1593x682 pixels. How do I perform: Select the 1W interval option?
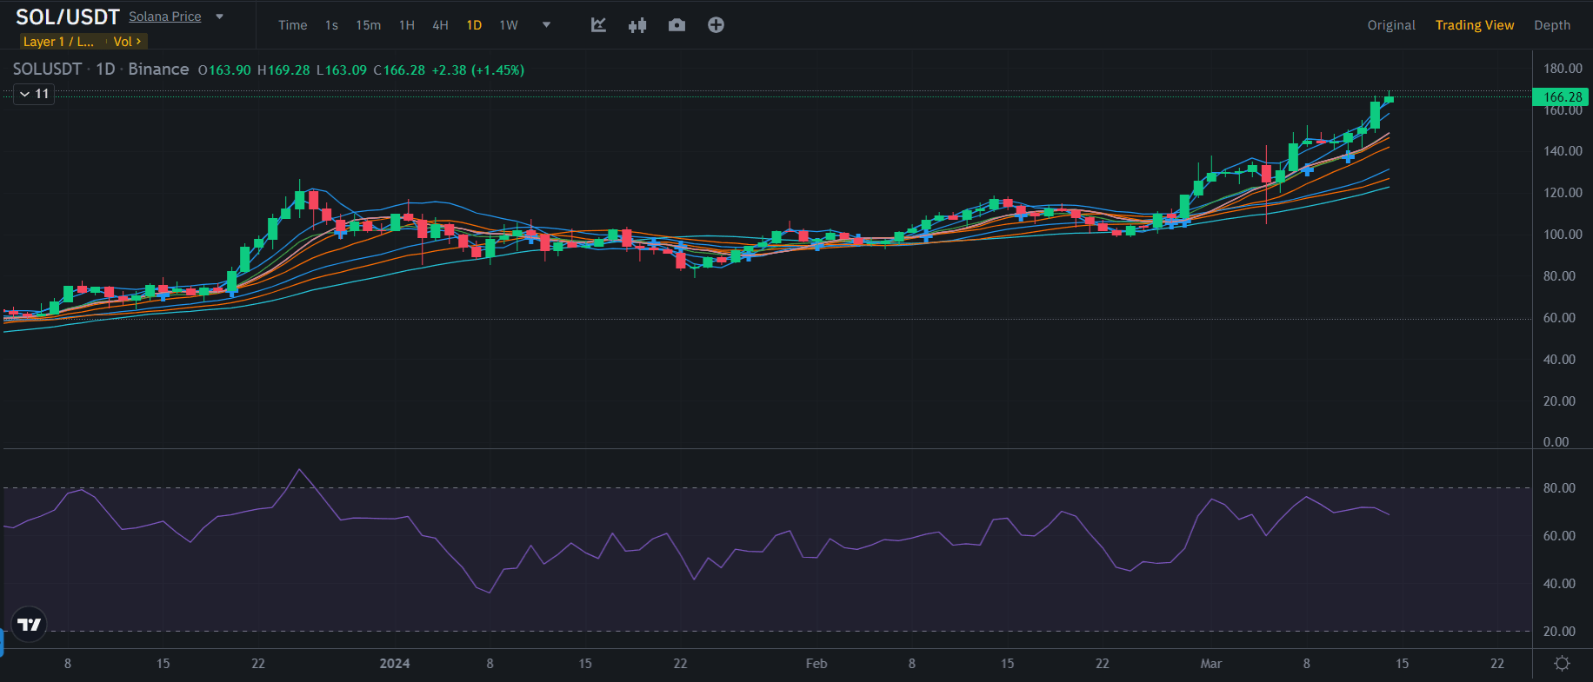(509, 25)
